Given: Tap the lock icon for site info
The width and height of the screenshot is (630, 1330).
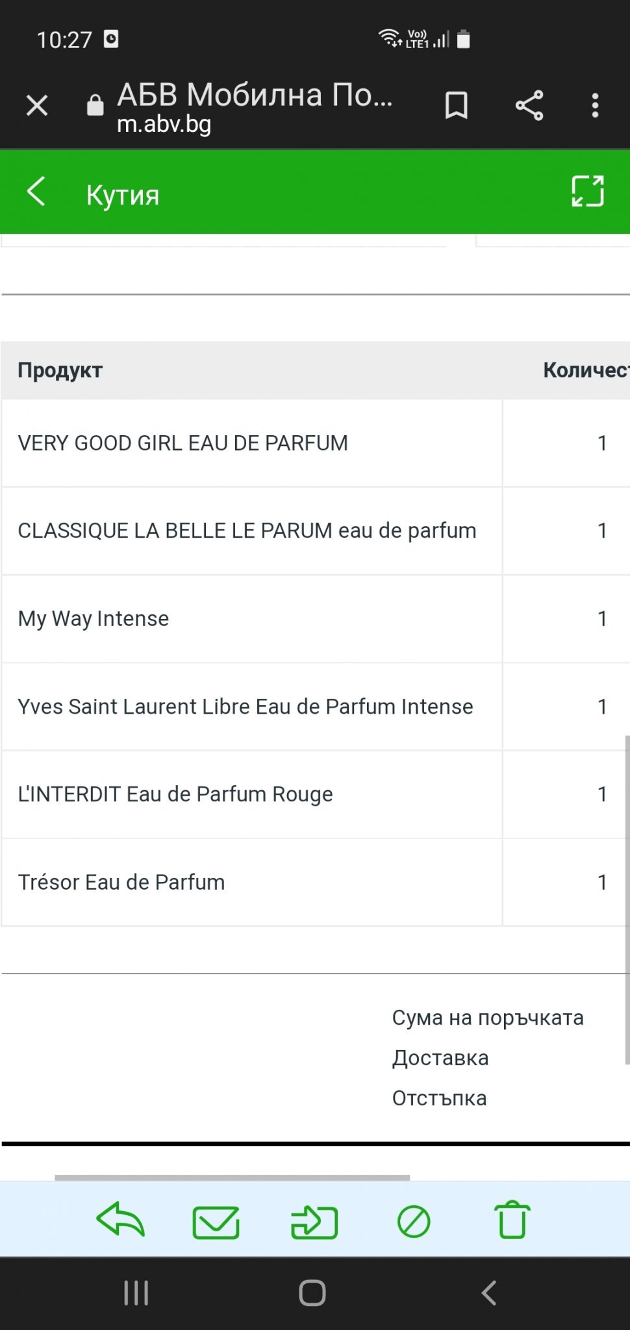Looking at the screenshot, I should [x=95, y=105].
